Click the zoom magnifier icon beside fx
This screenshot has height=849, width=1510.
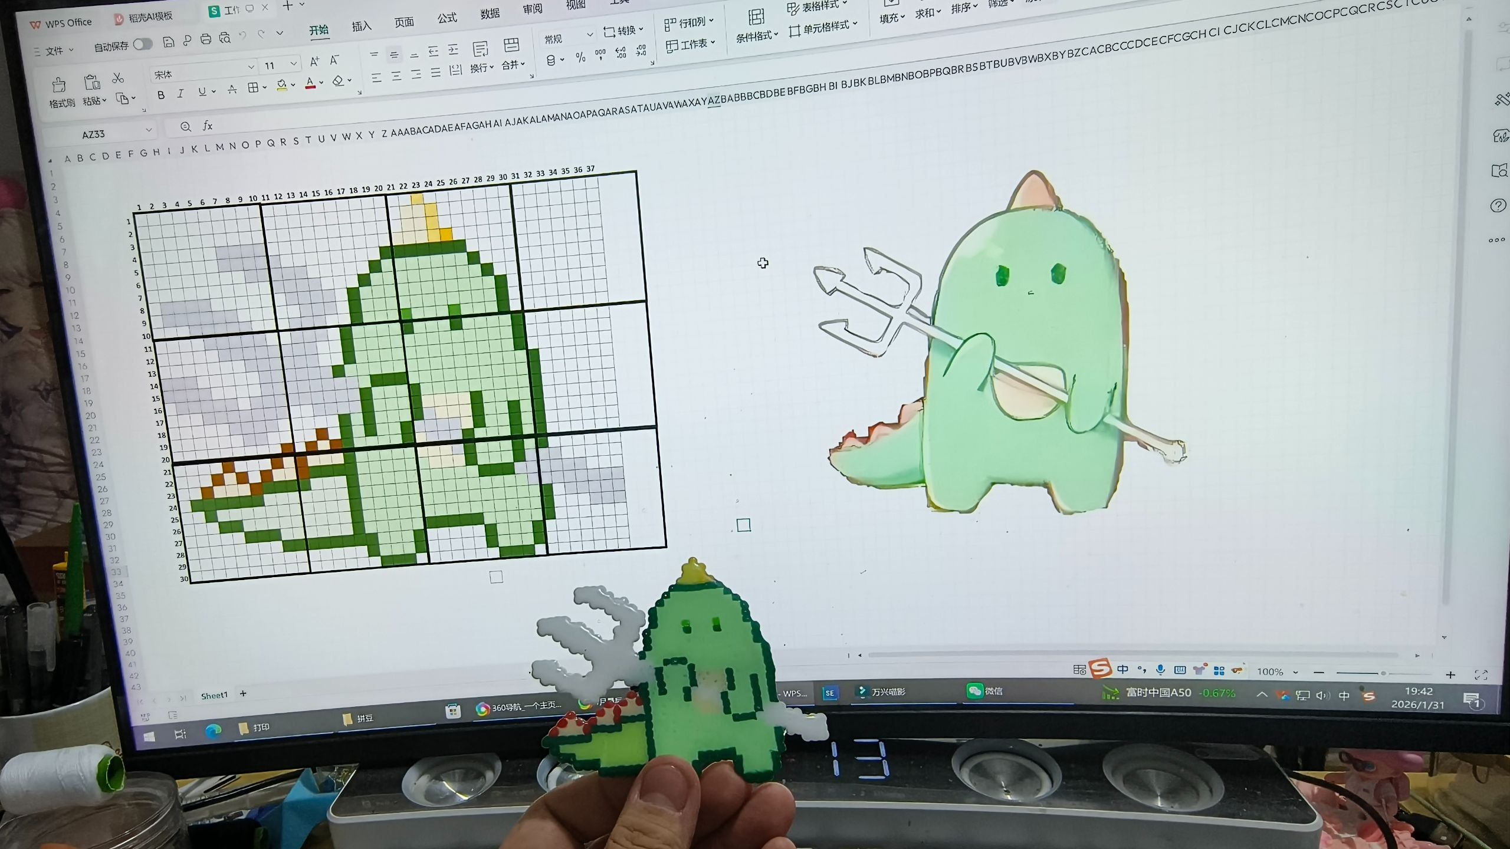click(186, 127)
